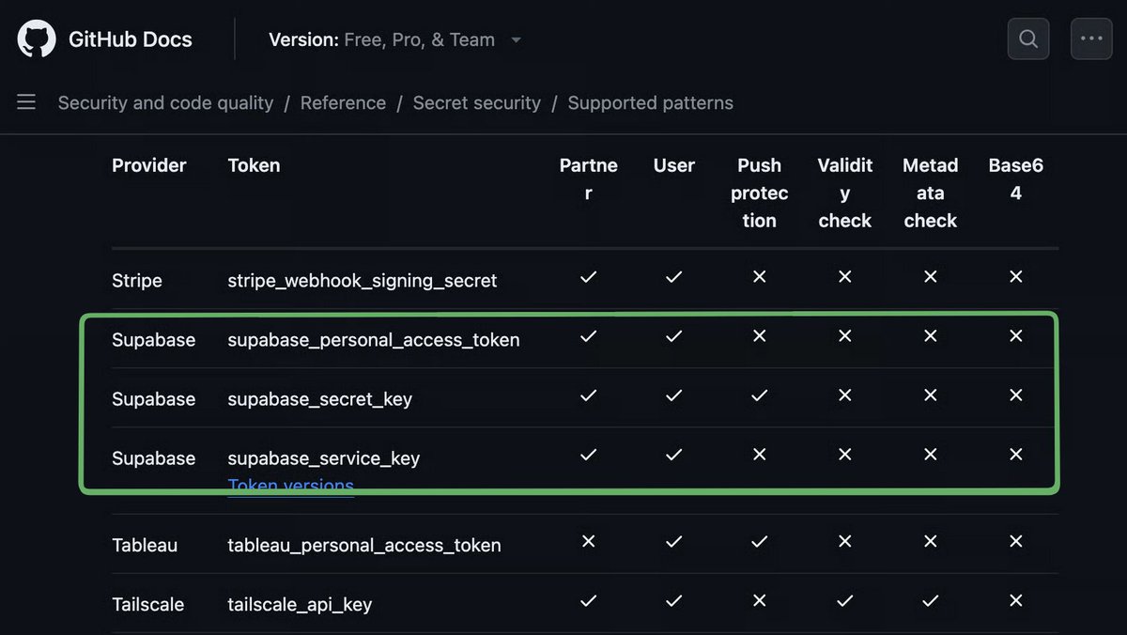Click the Partner column header
1127x635 pixels.
[589, 179]
